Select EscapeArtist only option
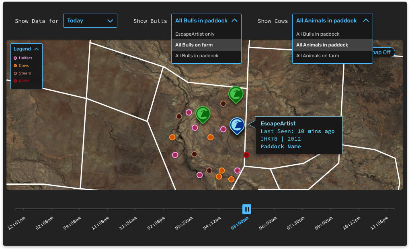Screen dimensions: 410x250 click(206, 34)
